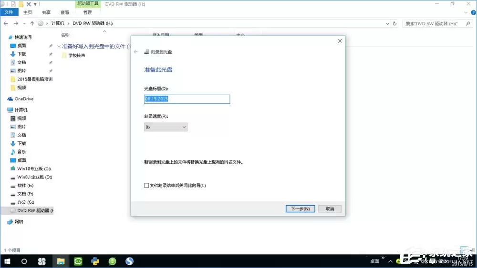Open File Explorer from the taskbar

click(x=61, y=261)
